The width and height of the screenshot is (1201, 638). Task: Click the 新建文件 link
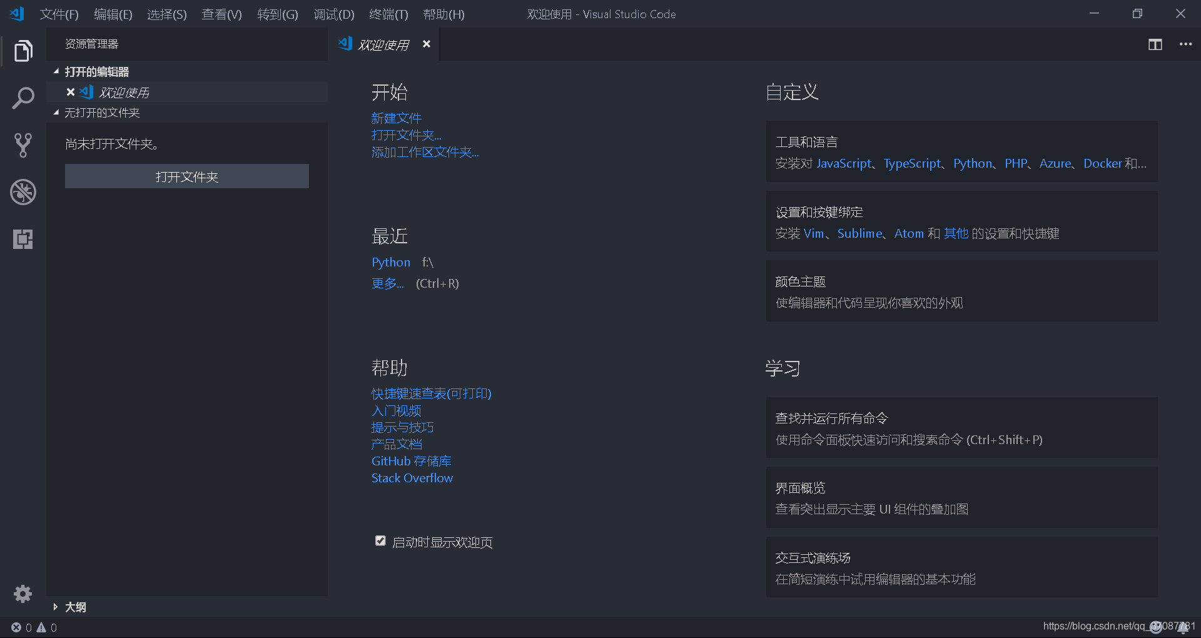tap(397, 118)
